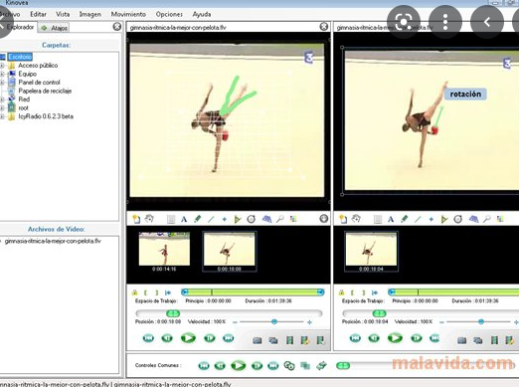Expand the Equipo tree node
The width and height of the screenshot is (519, 387).
2,74
